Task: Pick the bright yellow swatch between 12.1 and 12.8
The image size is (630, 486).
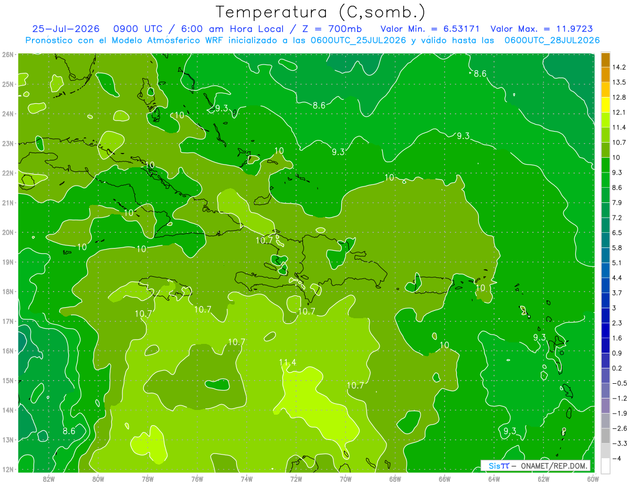Action: tap(605, 104)
